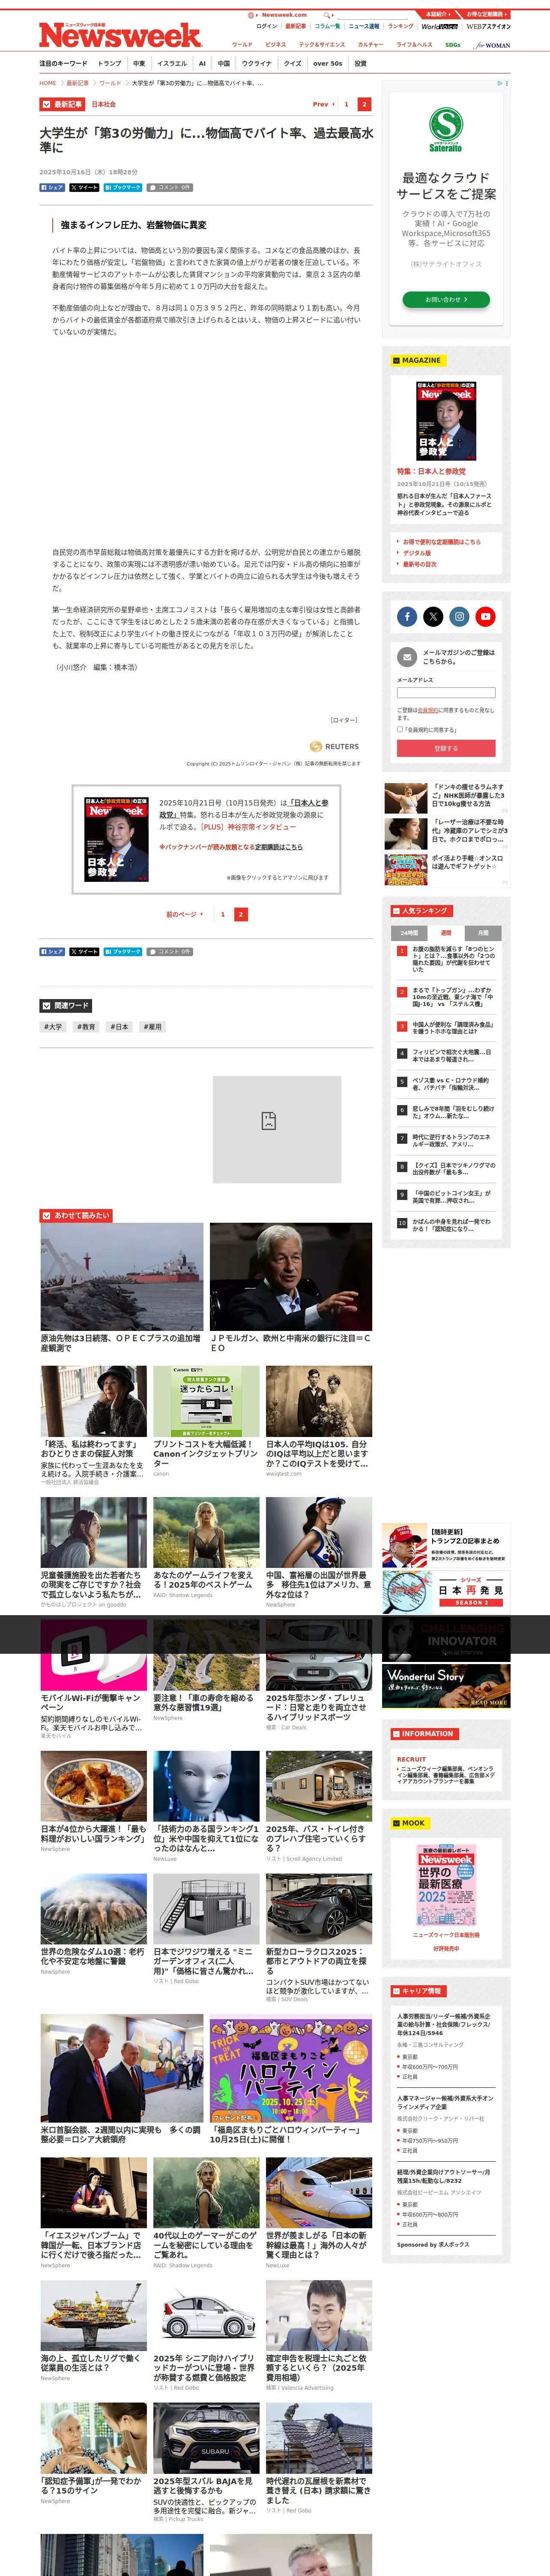Switch ranking to 月間 tab

[483, 932]
